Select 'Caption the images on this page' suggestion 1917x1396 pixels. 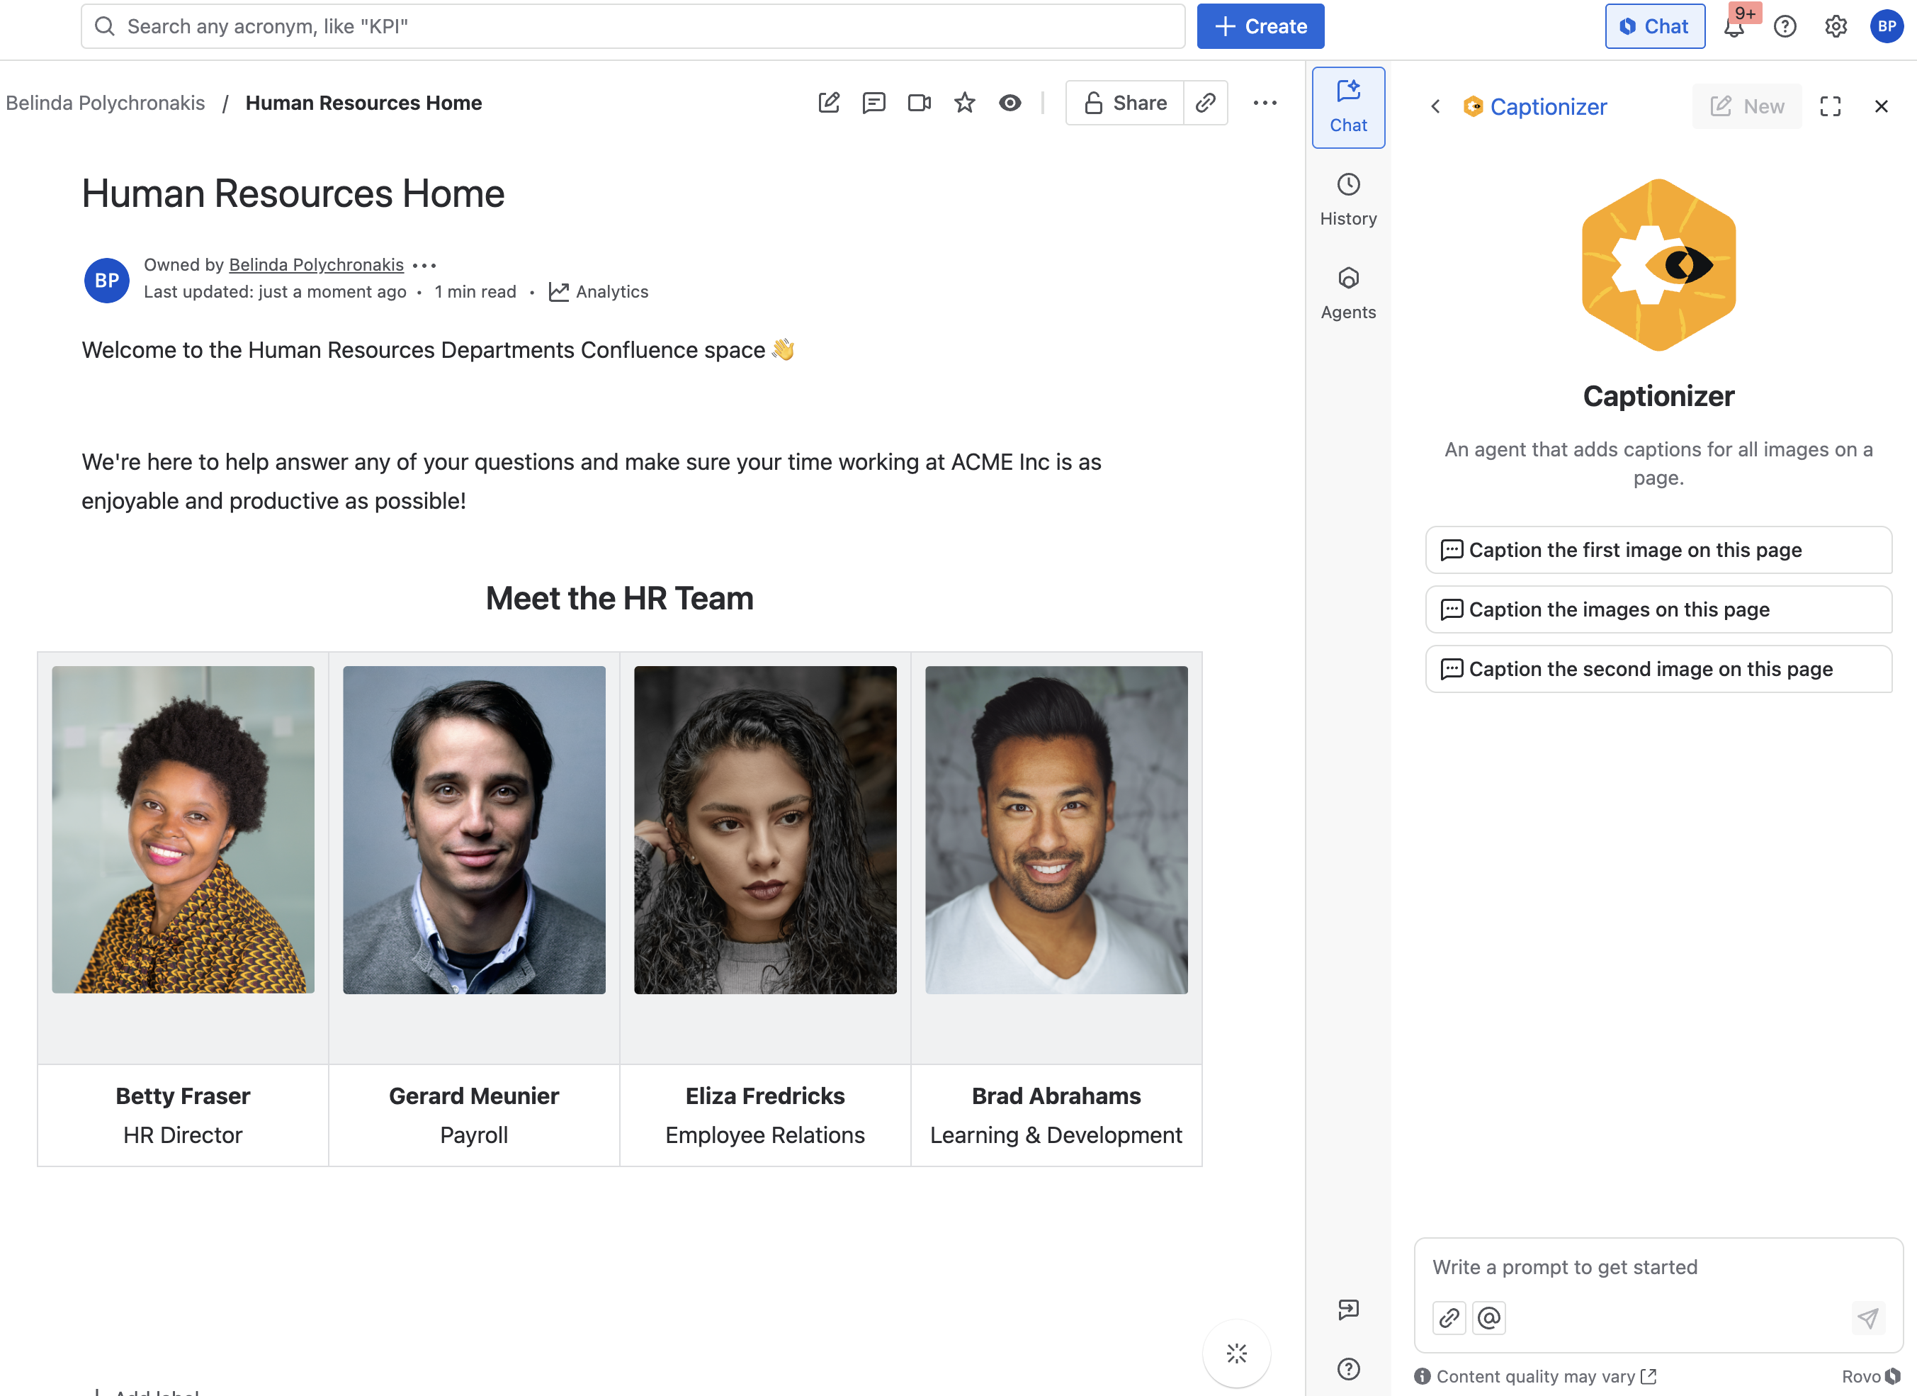click(1658, 609)
